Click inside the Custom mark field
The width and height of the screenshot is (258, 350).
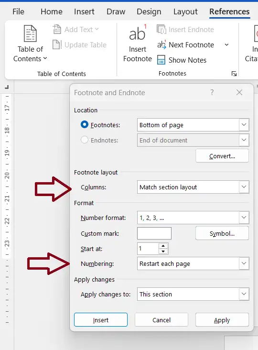click(x=154, y=233)
